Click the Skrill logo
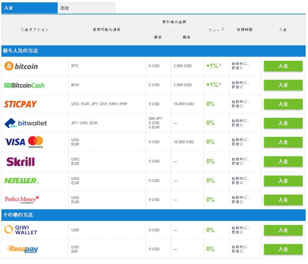Viewport: 308px width, 264px height. 21,161
